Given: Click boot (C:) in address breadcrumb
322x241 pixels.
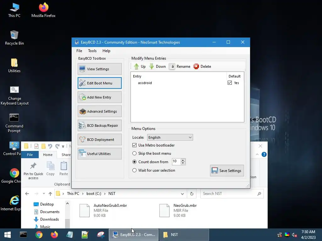Looking at the screenshot, I should coord(94,194).
